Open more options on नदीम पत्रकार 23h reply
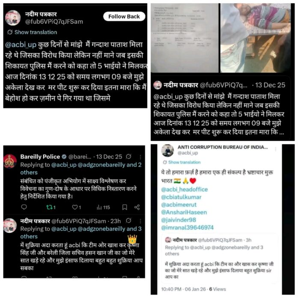The image size is (298, 298). [x=140, y=221]
